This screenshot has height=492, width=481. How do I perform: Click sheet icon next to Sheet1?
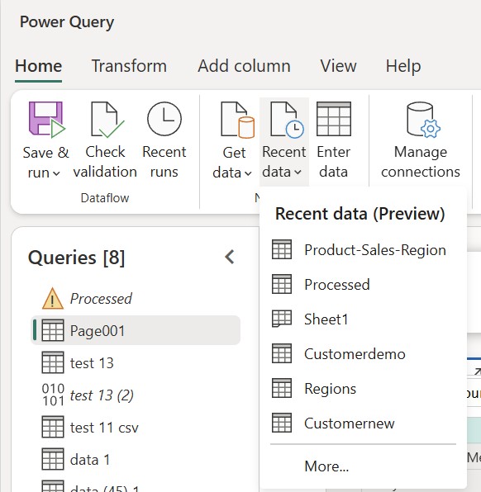(282, 319)
